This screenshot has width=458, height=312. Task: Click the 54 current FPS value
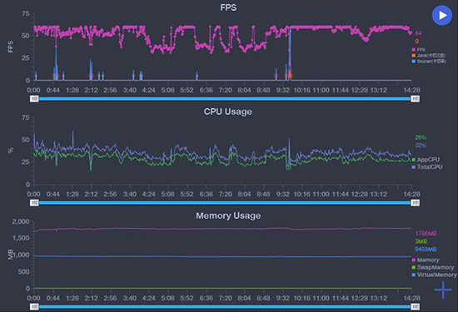coord(418,33)
